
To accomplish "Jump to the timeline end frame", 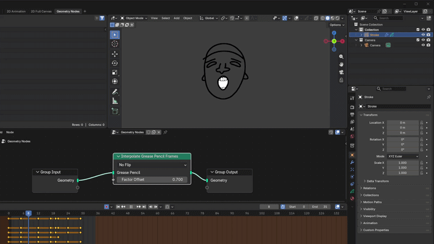I will 144,207.
